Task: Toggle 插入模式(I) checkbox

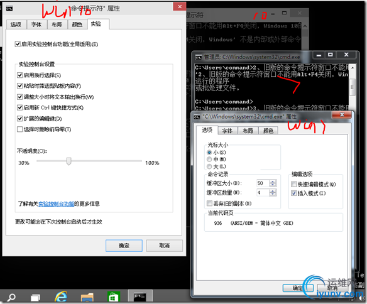Action: (293, 193)
